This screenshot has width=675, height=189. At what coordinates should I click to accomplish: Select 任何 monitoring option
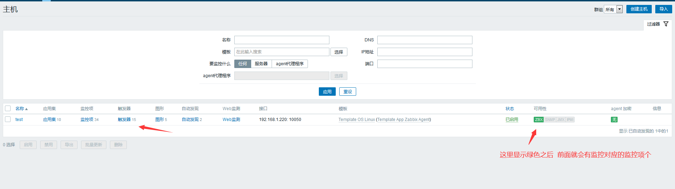242,64
